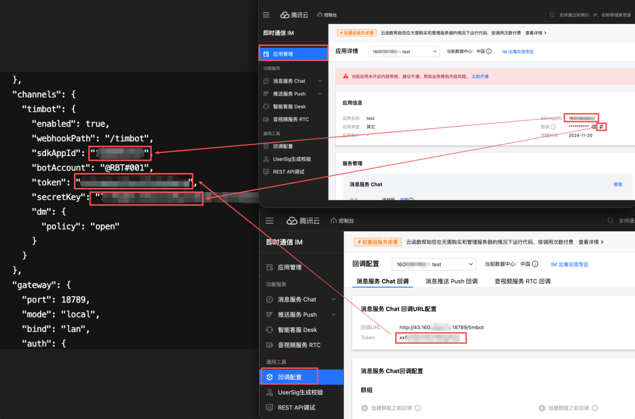Expand the 消息服务 Chat sidebar submenu chevron
This screenshot has width=635, height=419.
[320, 81]
